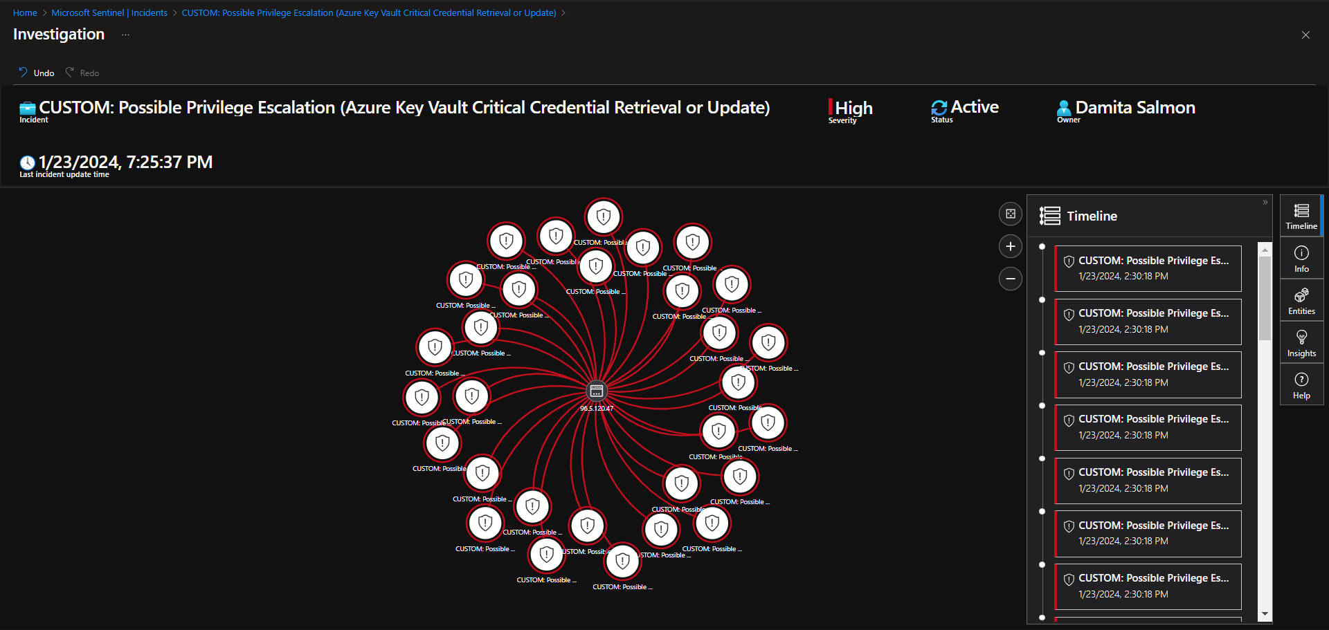Open Microsoft Sentinel | Incidents breadcrumb
Image resolution: width=1329 pixels, height=630 pixels.
[109, 12]
